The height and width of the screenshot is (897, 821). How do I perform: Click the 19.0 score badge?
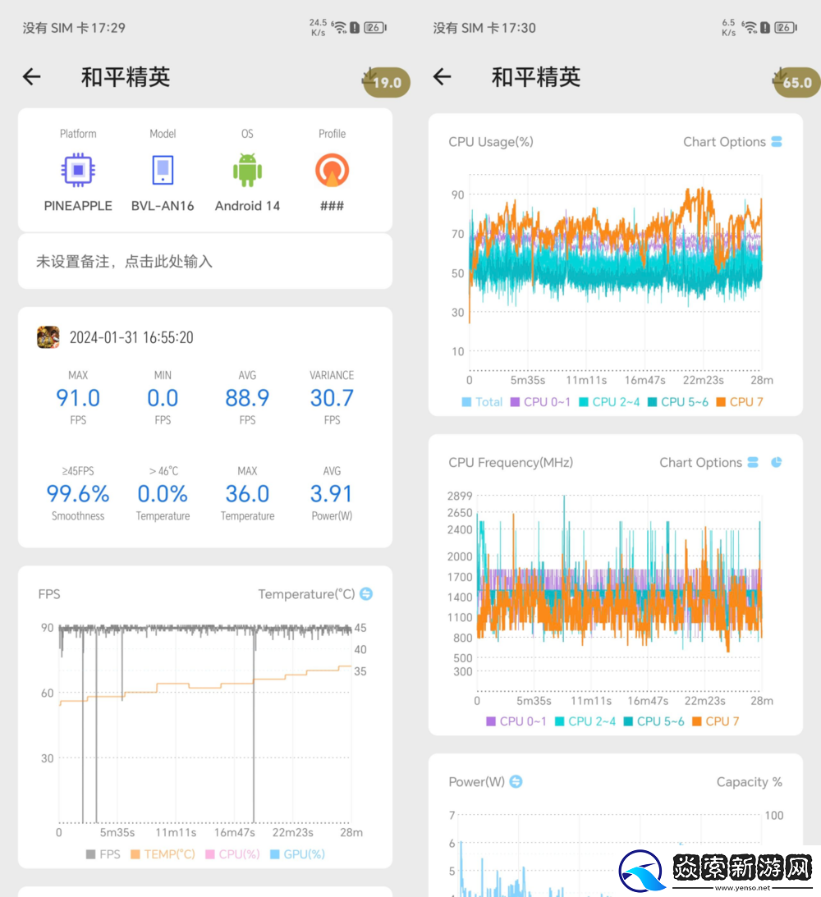(385, 82)
